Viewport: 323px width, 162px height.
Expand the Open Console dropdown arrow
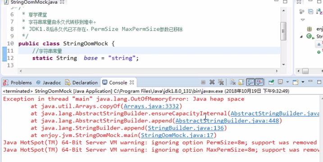click(x=303, y=82)
